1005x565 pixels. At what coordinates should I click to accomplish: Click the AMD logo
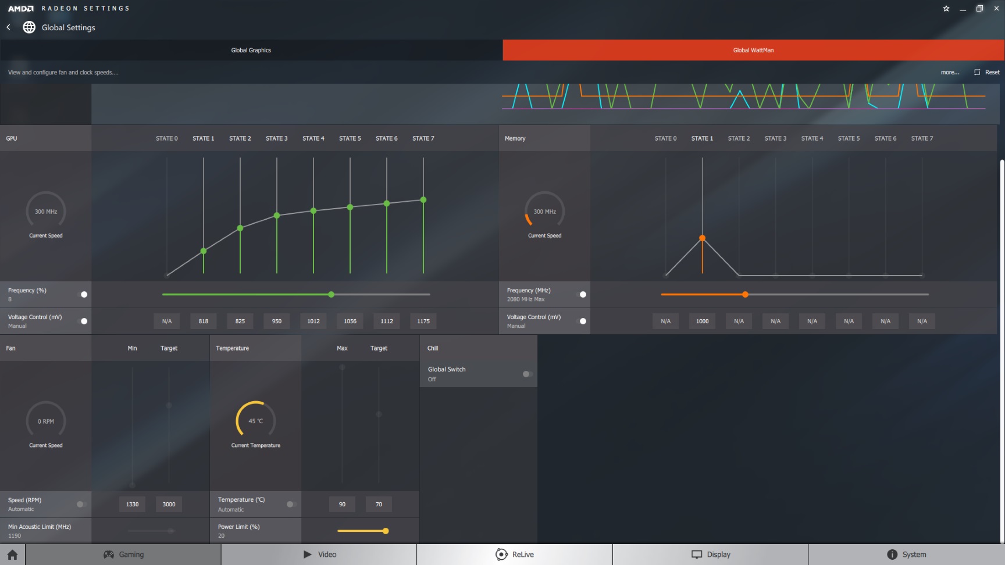[x=20, y=8]
